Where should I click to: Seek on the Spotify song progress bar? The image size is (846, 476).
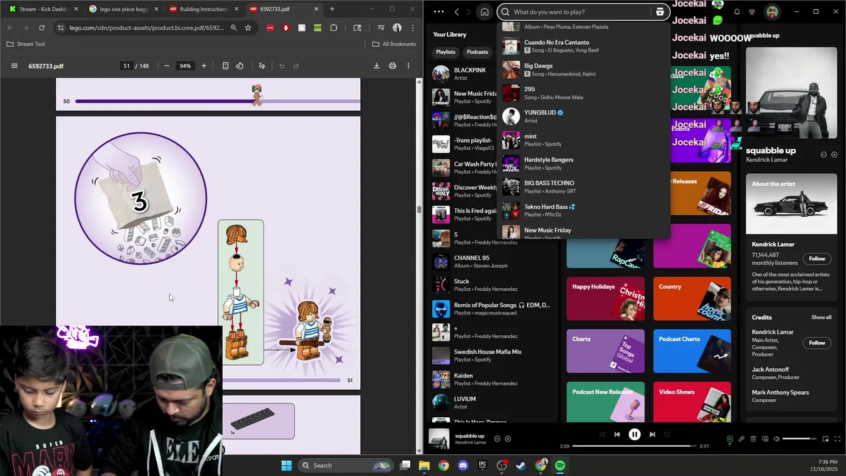[x=634, y=446]
